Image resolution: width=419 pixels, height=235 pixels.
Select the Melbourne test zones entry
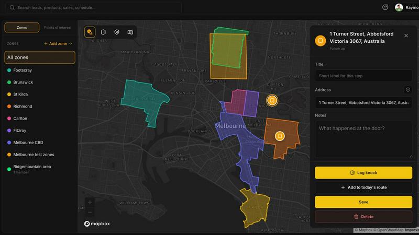pos(40,155)
